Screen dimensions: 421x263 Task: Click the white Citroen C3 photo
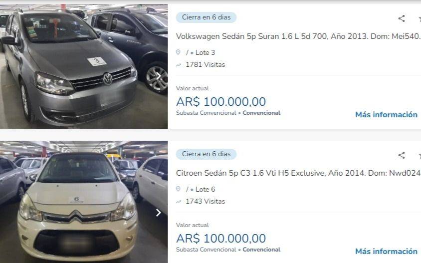click(x=84, y=202)
